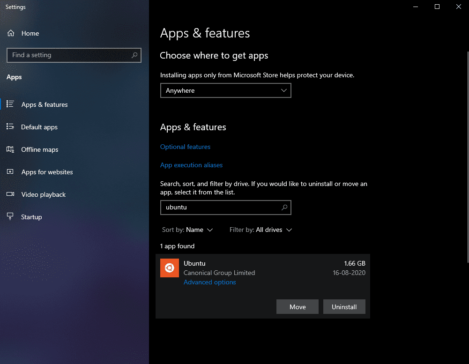Click the Apps for websites icon
The image size is (469, 364).
tap(10, 171)
